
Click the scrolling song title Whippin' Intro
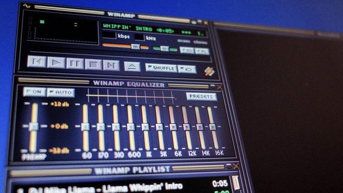[138, 29]
